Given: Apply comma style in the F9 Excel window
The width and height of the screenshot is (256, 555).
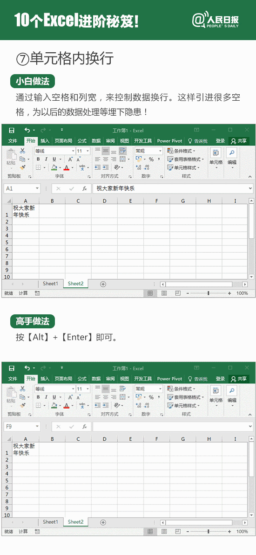Looking at the screenshot, I should pos(158,397).
